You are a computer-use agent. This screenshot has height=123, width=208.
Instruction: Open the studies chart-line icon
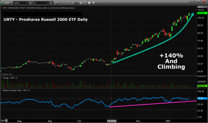[60, 3]
